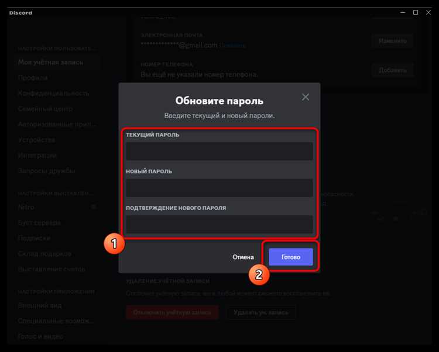Select the Подтверждение нового пароля field
The height and width of the screenshot is (352, 439).
[x=220, y=224]
